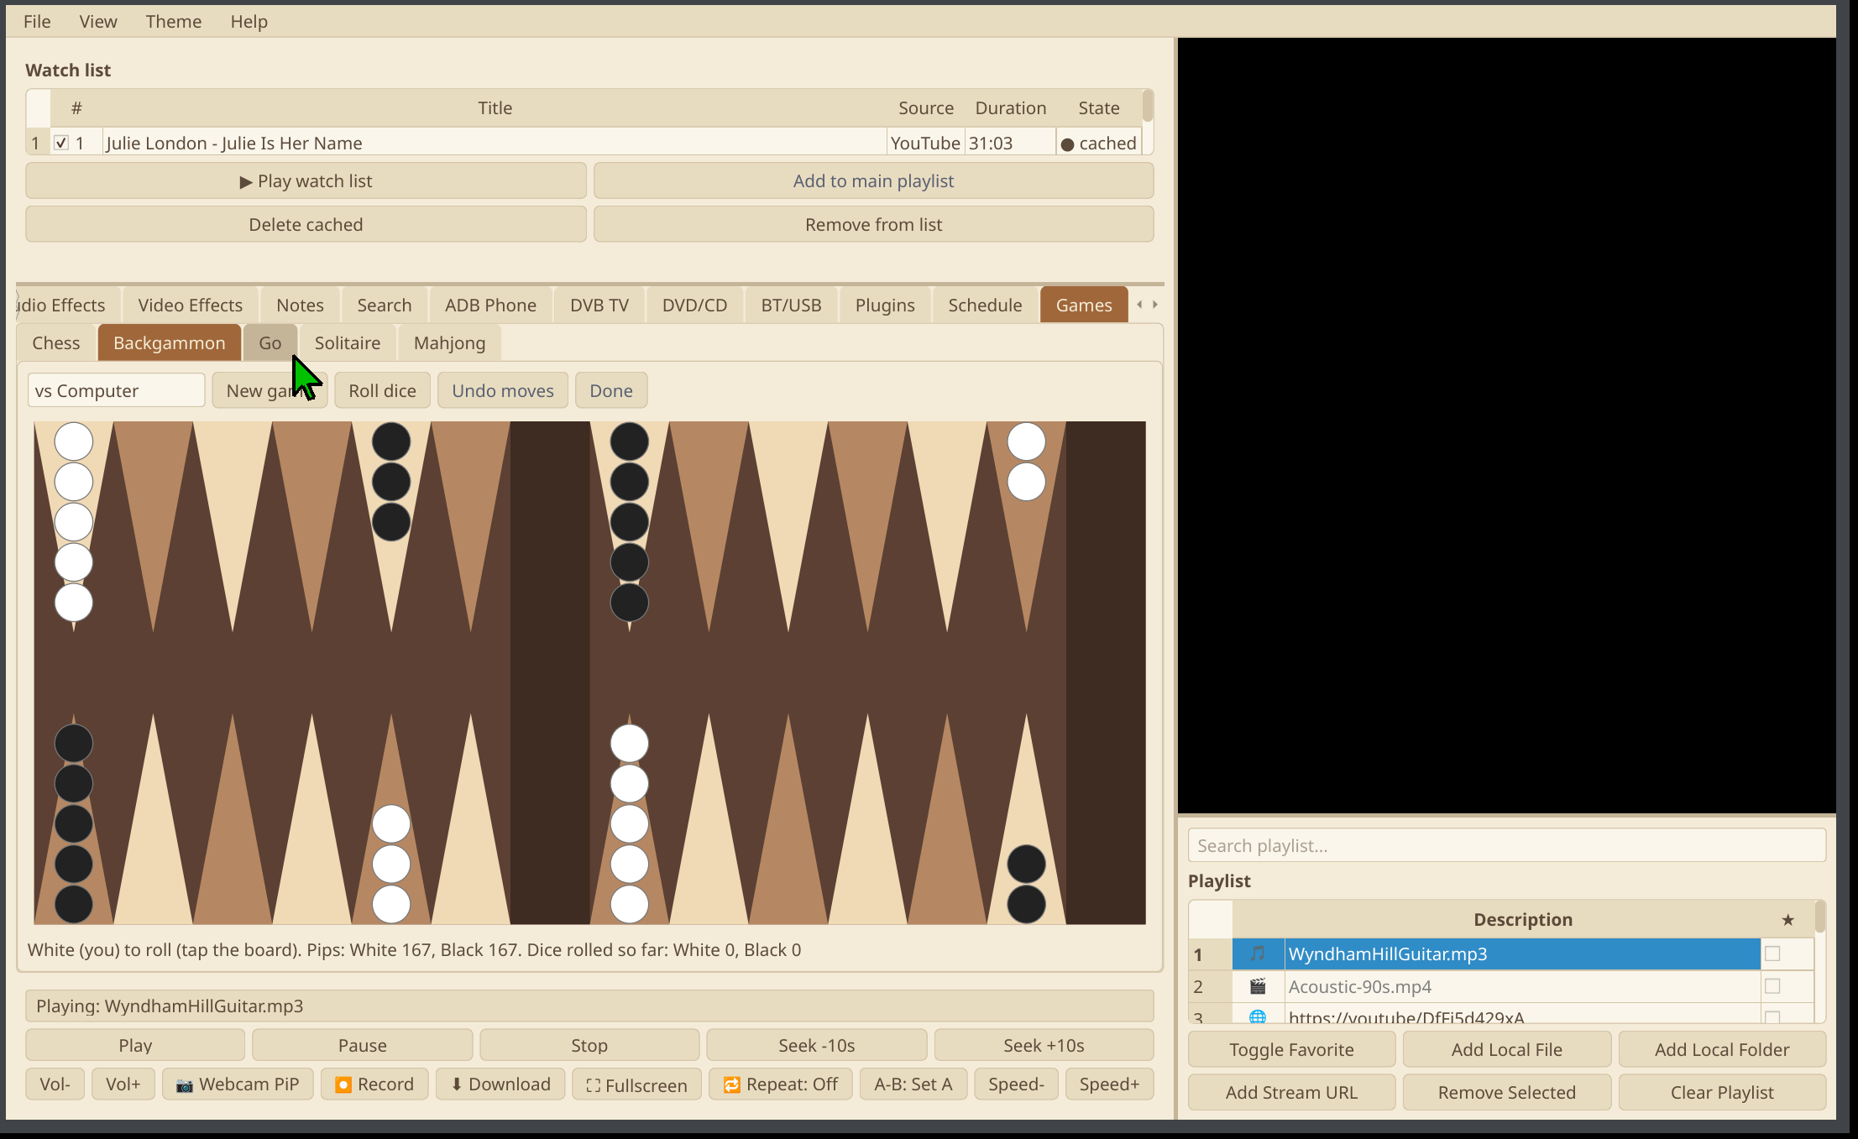
Task: Start recording with the Record button
Action: (x=374, y=1084)
